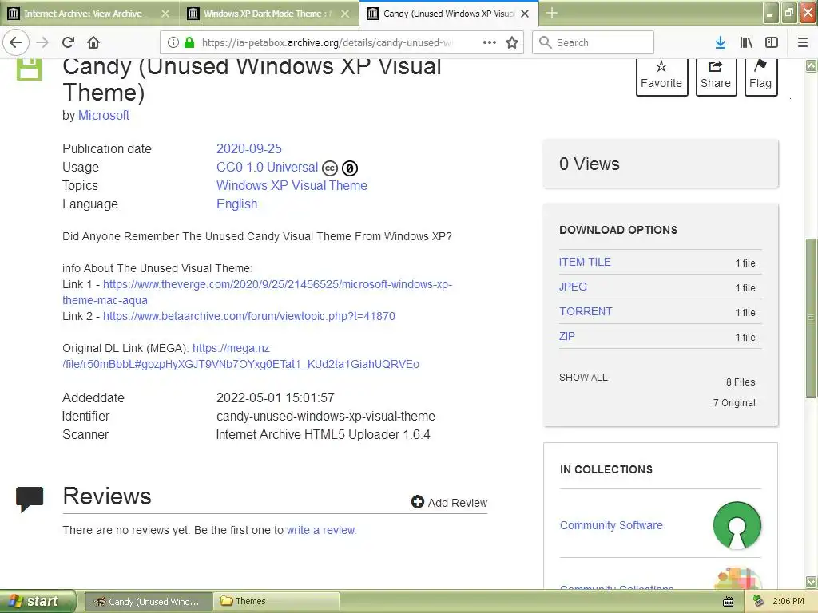Switch to Themes folder in taskbar
Image resolution: width=818 pixels, height=613 pixels.
(276, 602)
